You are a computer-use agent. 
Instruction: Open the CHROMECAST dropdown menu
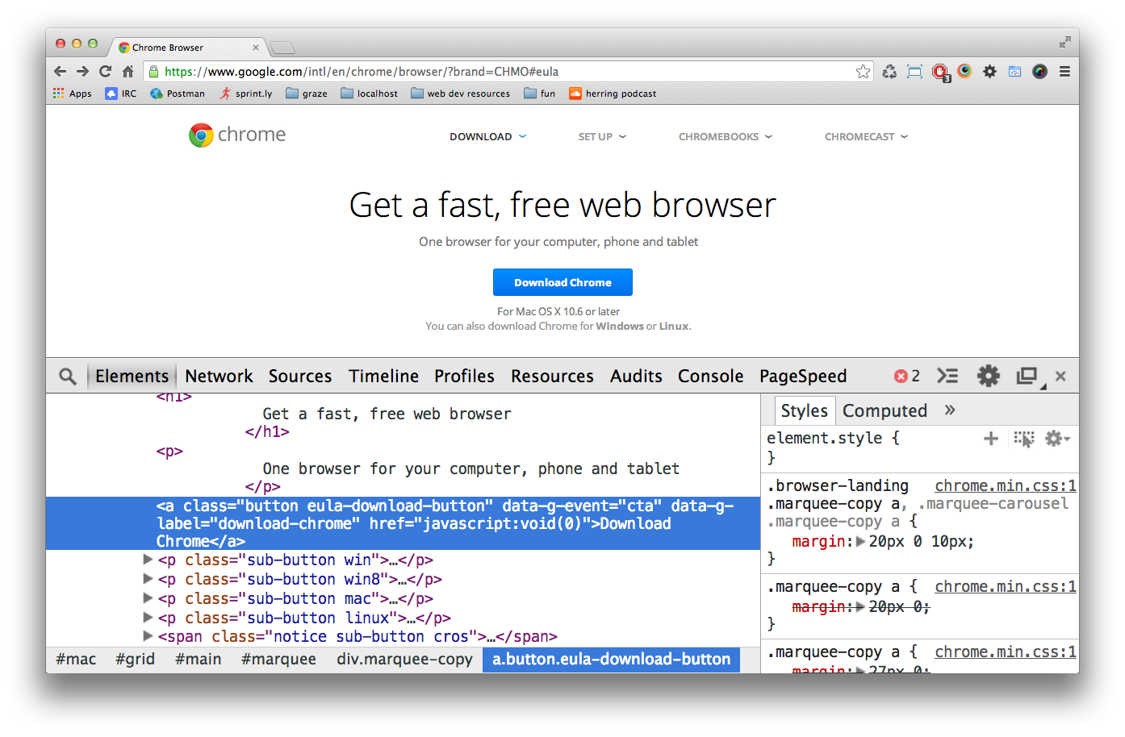(x=866, y=137)
